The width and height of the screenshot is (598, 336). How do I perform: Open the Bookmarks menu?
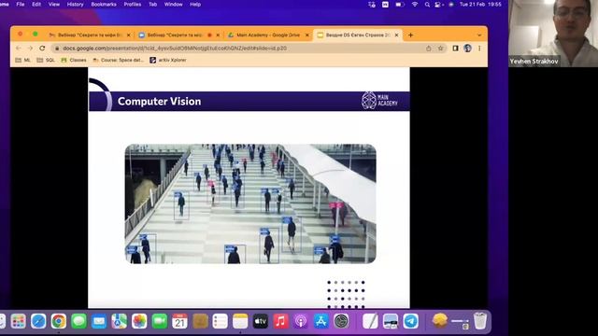104,5
